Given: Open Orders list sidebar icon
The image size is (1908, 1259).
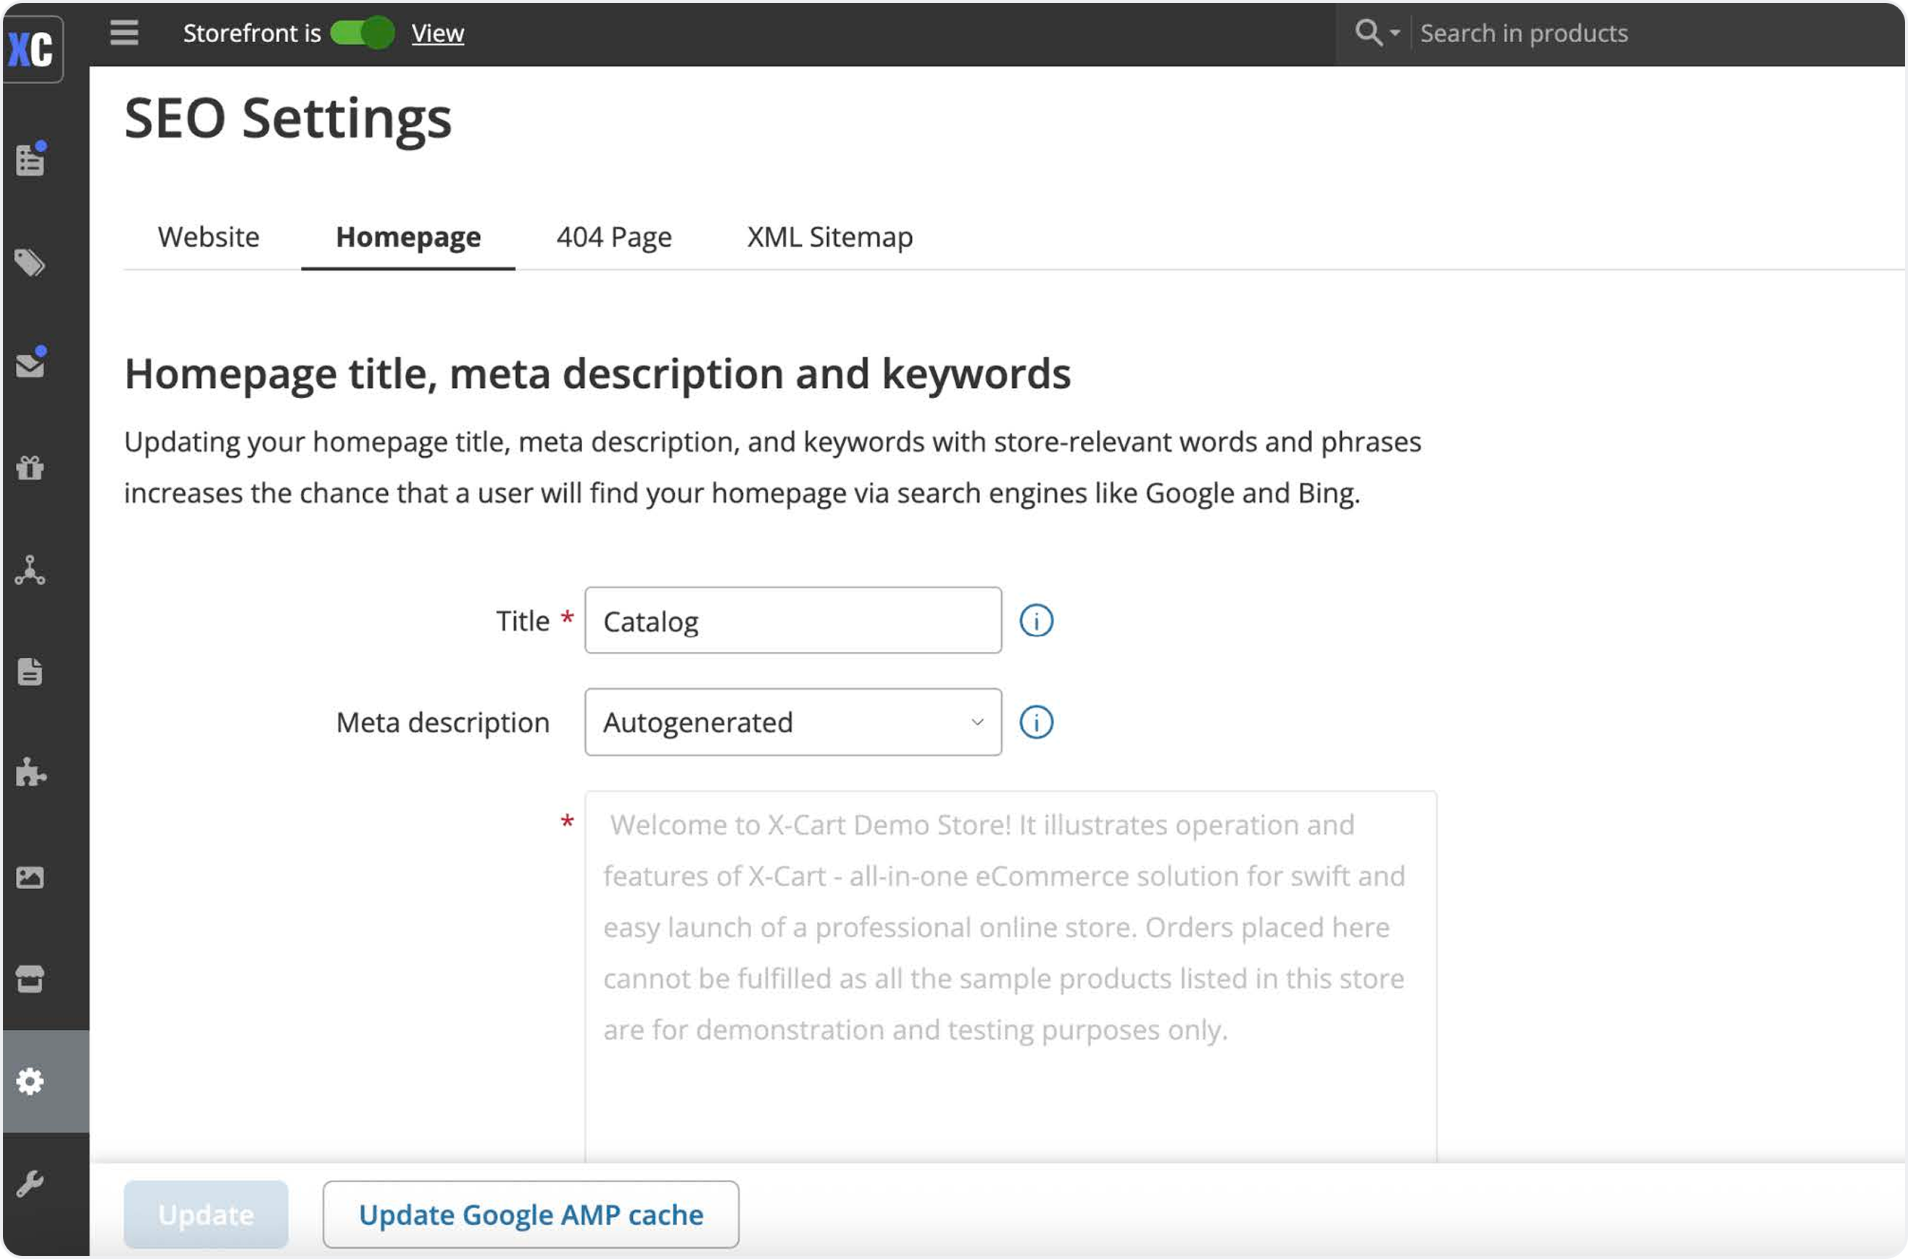Looking at the screenshot, I should coord(30,160).
